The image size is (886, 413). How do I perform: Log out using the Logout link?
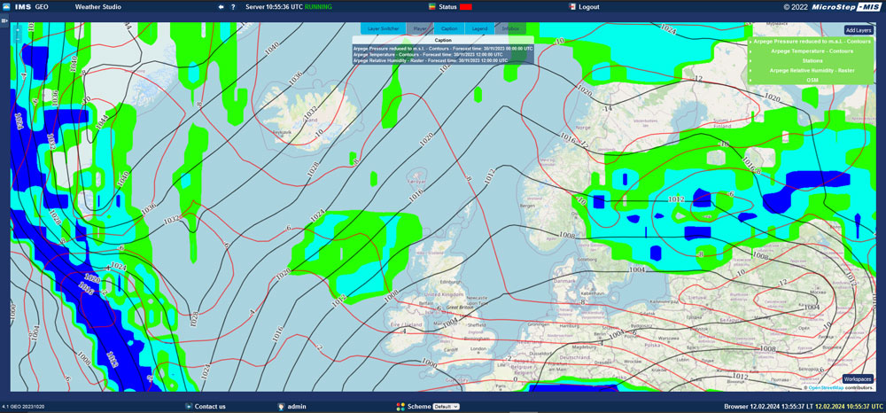[589, 7]
